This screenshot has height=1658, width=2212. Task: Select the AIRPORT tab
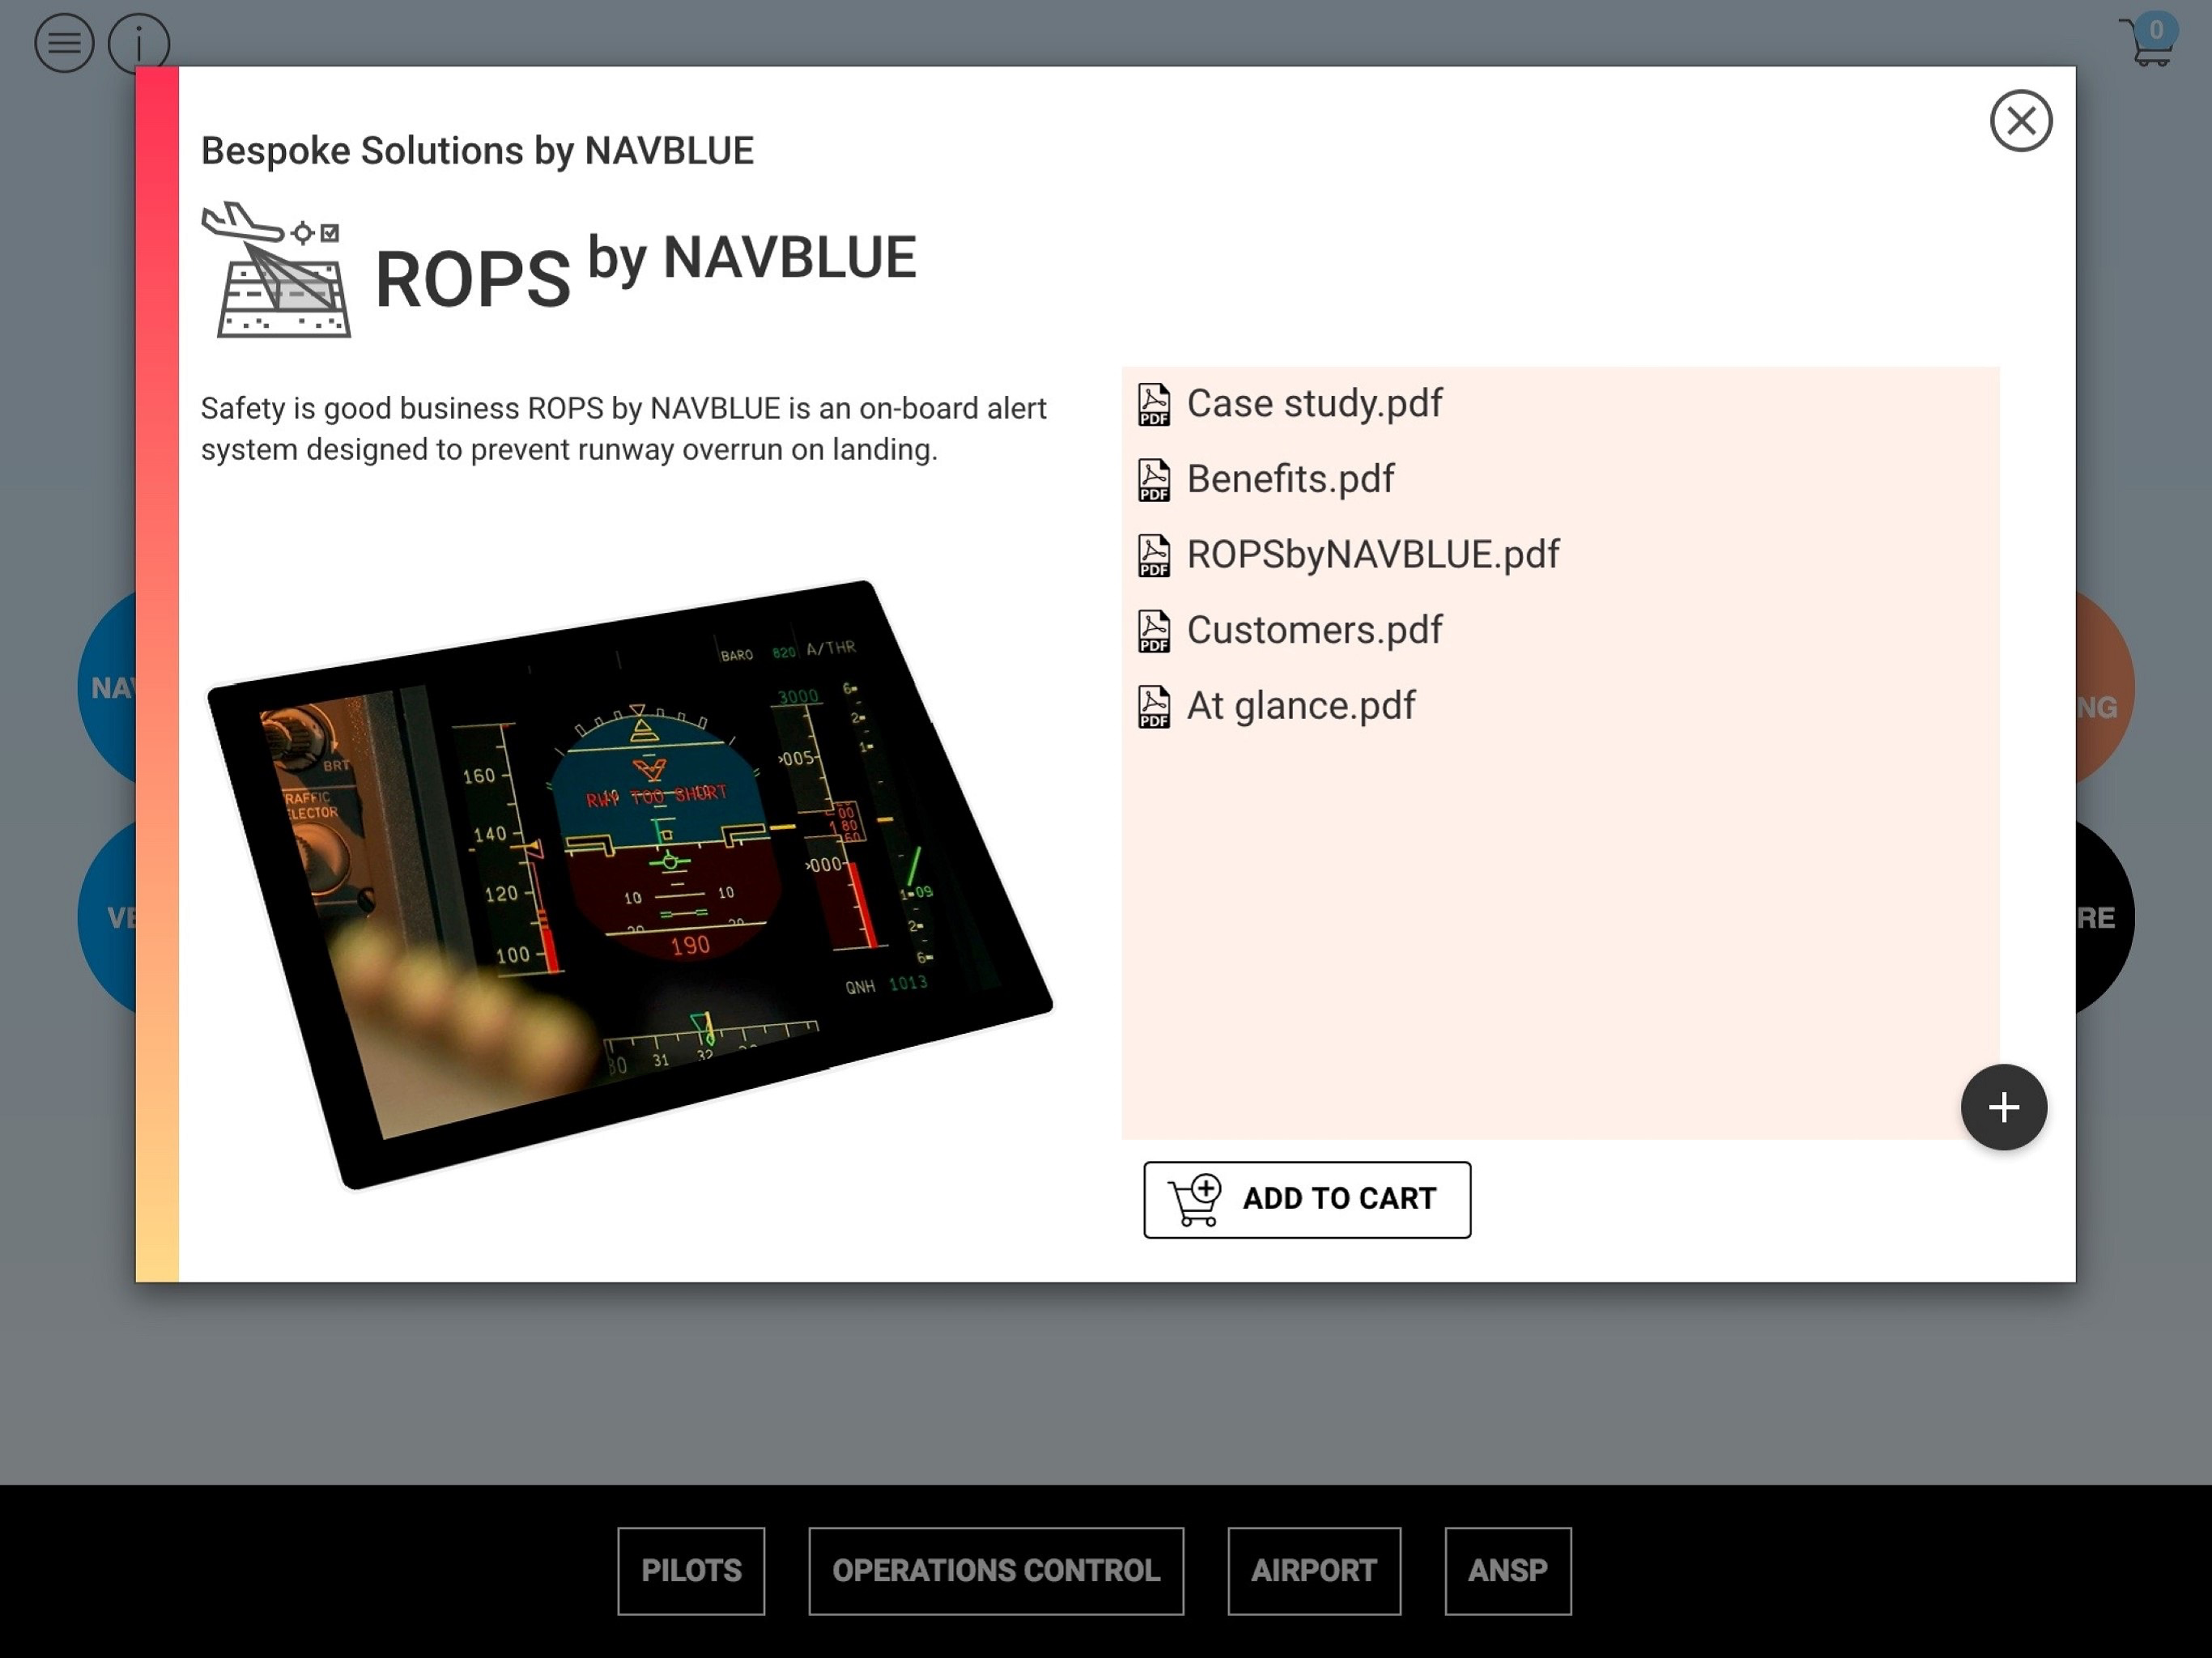click(x=1314, y=1570)
